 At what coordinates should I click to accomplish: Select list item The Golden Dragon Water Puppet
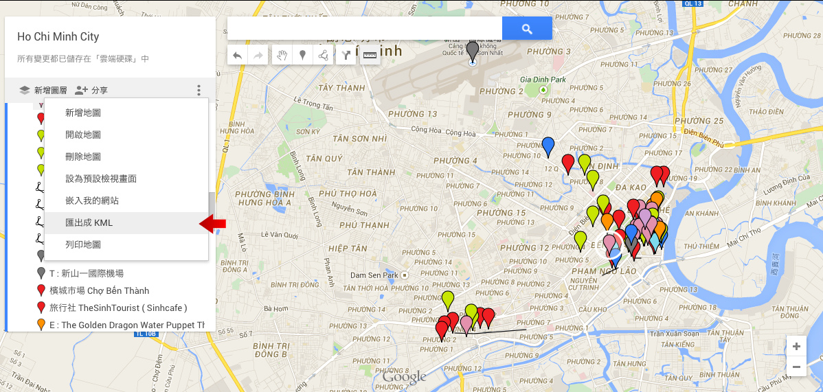[x=126, y=325]
